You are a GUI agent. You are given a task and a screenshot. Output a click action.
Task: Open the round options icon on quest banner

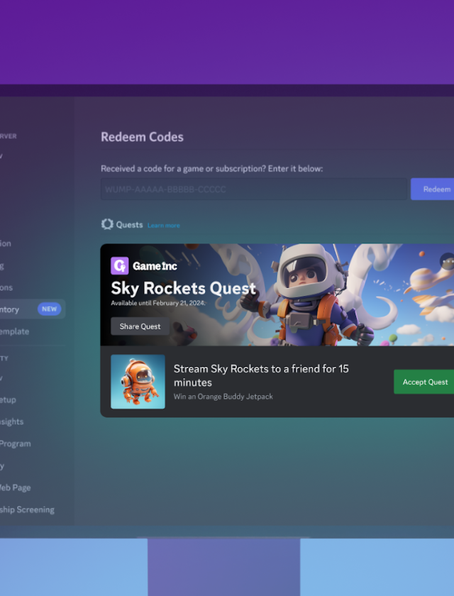[x=447, y=261]
